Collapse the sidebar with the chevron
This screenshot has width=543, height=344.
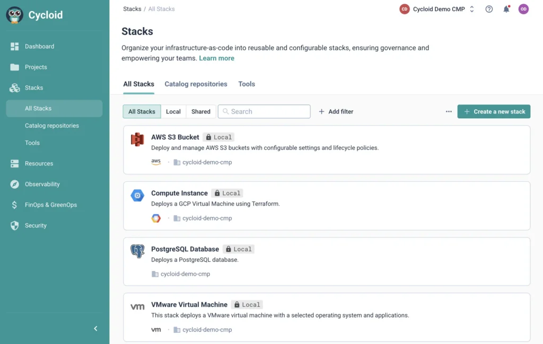click(x=95, y=329)
